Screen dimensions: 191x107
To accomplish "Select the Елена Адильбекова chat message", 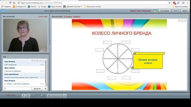I will (24, 76).
